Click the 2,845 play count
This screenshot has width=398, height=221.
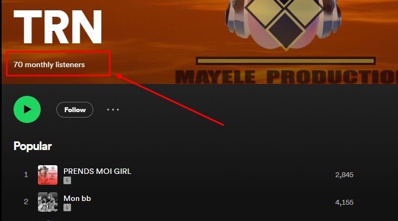point(344,175)
